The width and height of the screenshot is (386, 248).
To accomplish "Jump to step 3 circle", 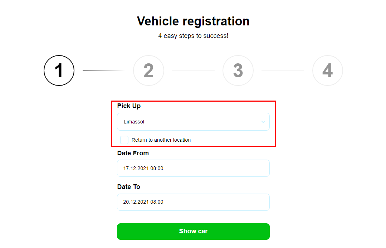I will tap(238, 70).
